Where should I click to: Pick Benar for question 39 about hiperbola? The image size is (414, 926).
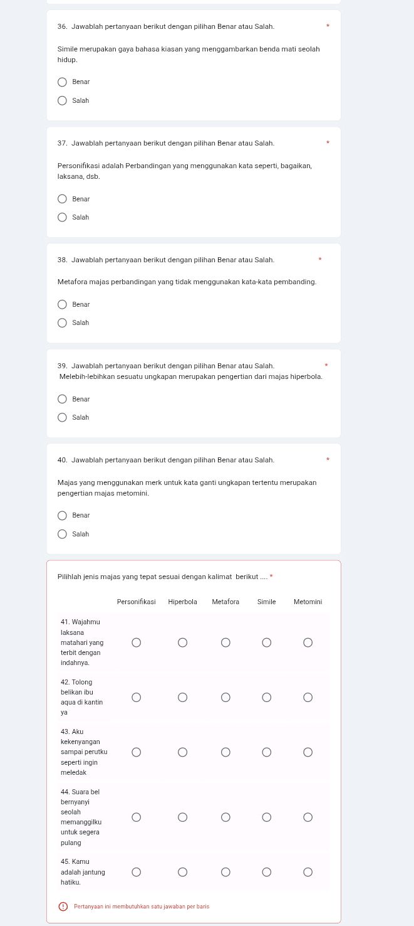62,399
